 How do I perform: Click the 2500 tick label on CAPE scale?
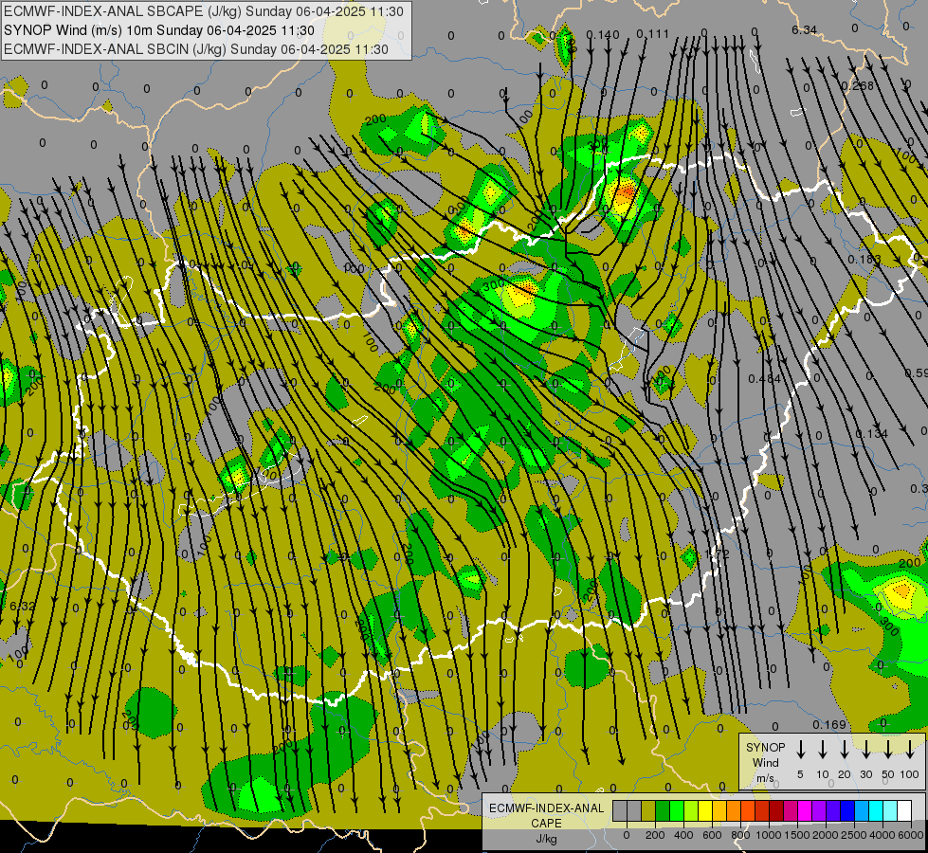click(854, 835)
